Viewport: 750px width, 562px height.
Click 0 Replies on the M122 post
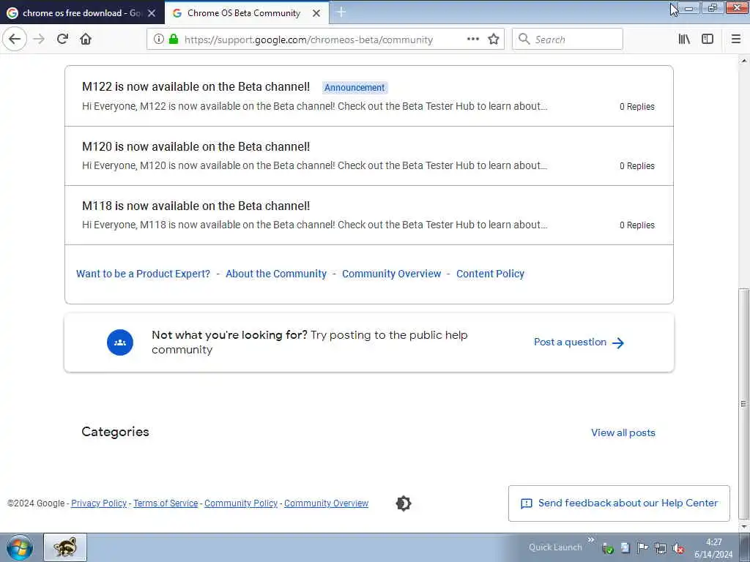[x=637, y=107]
